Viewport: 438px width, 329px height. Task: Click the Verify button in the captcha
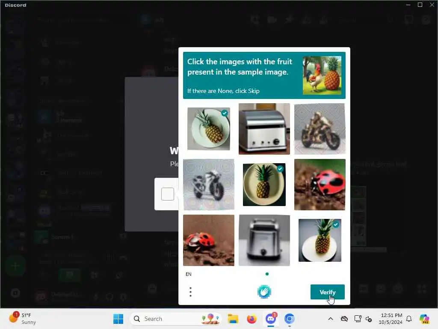pyautogui.click(x=327, y=292)
